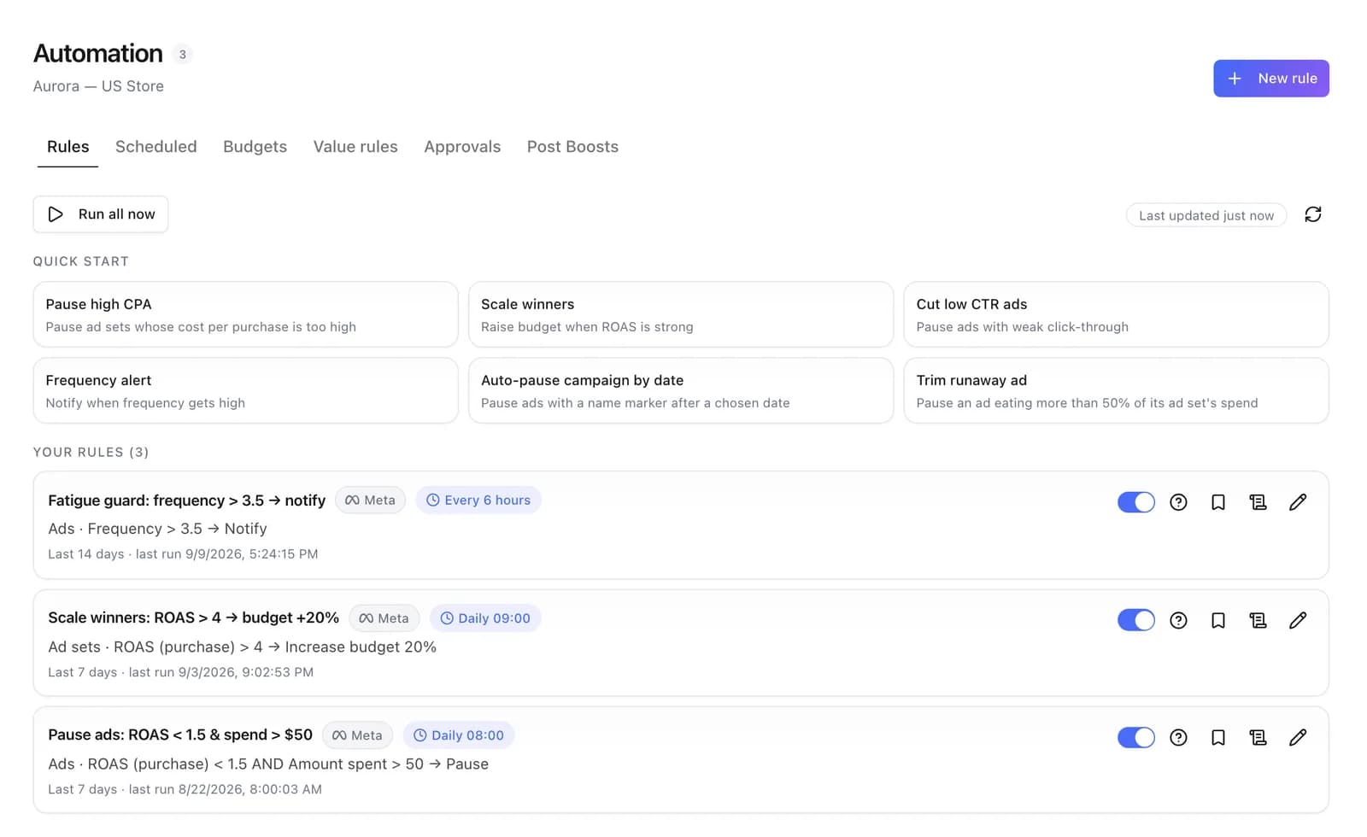Choose the Trim runaway ad template

(1116, 390)
